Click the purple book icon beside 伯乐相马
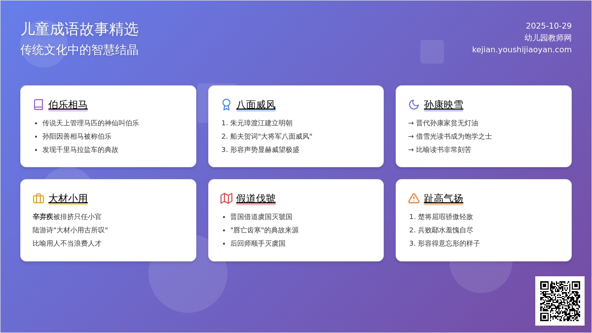The height and width of the screenshot is (333, 592). [x=38, y=105]
